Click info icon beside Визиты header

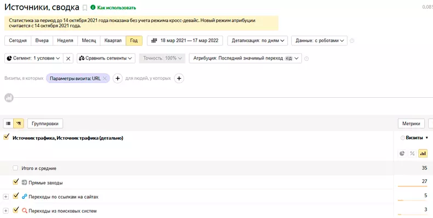click(403, 138)
